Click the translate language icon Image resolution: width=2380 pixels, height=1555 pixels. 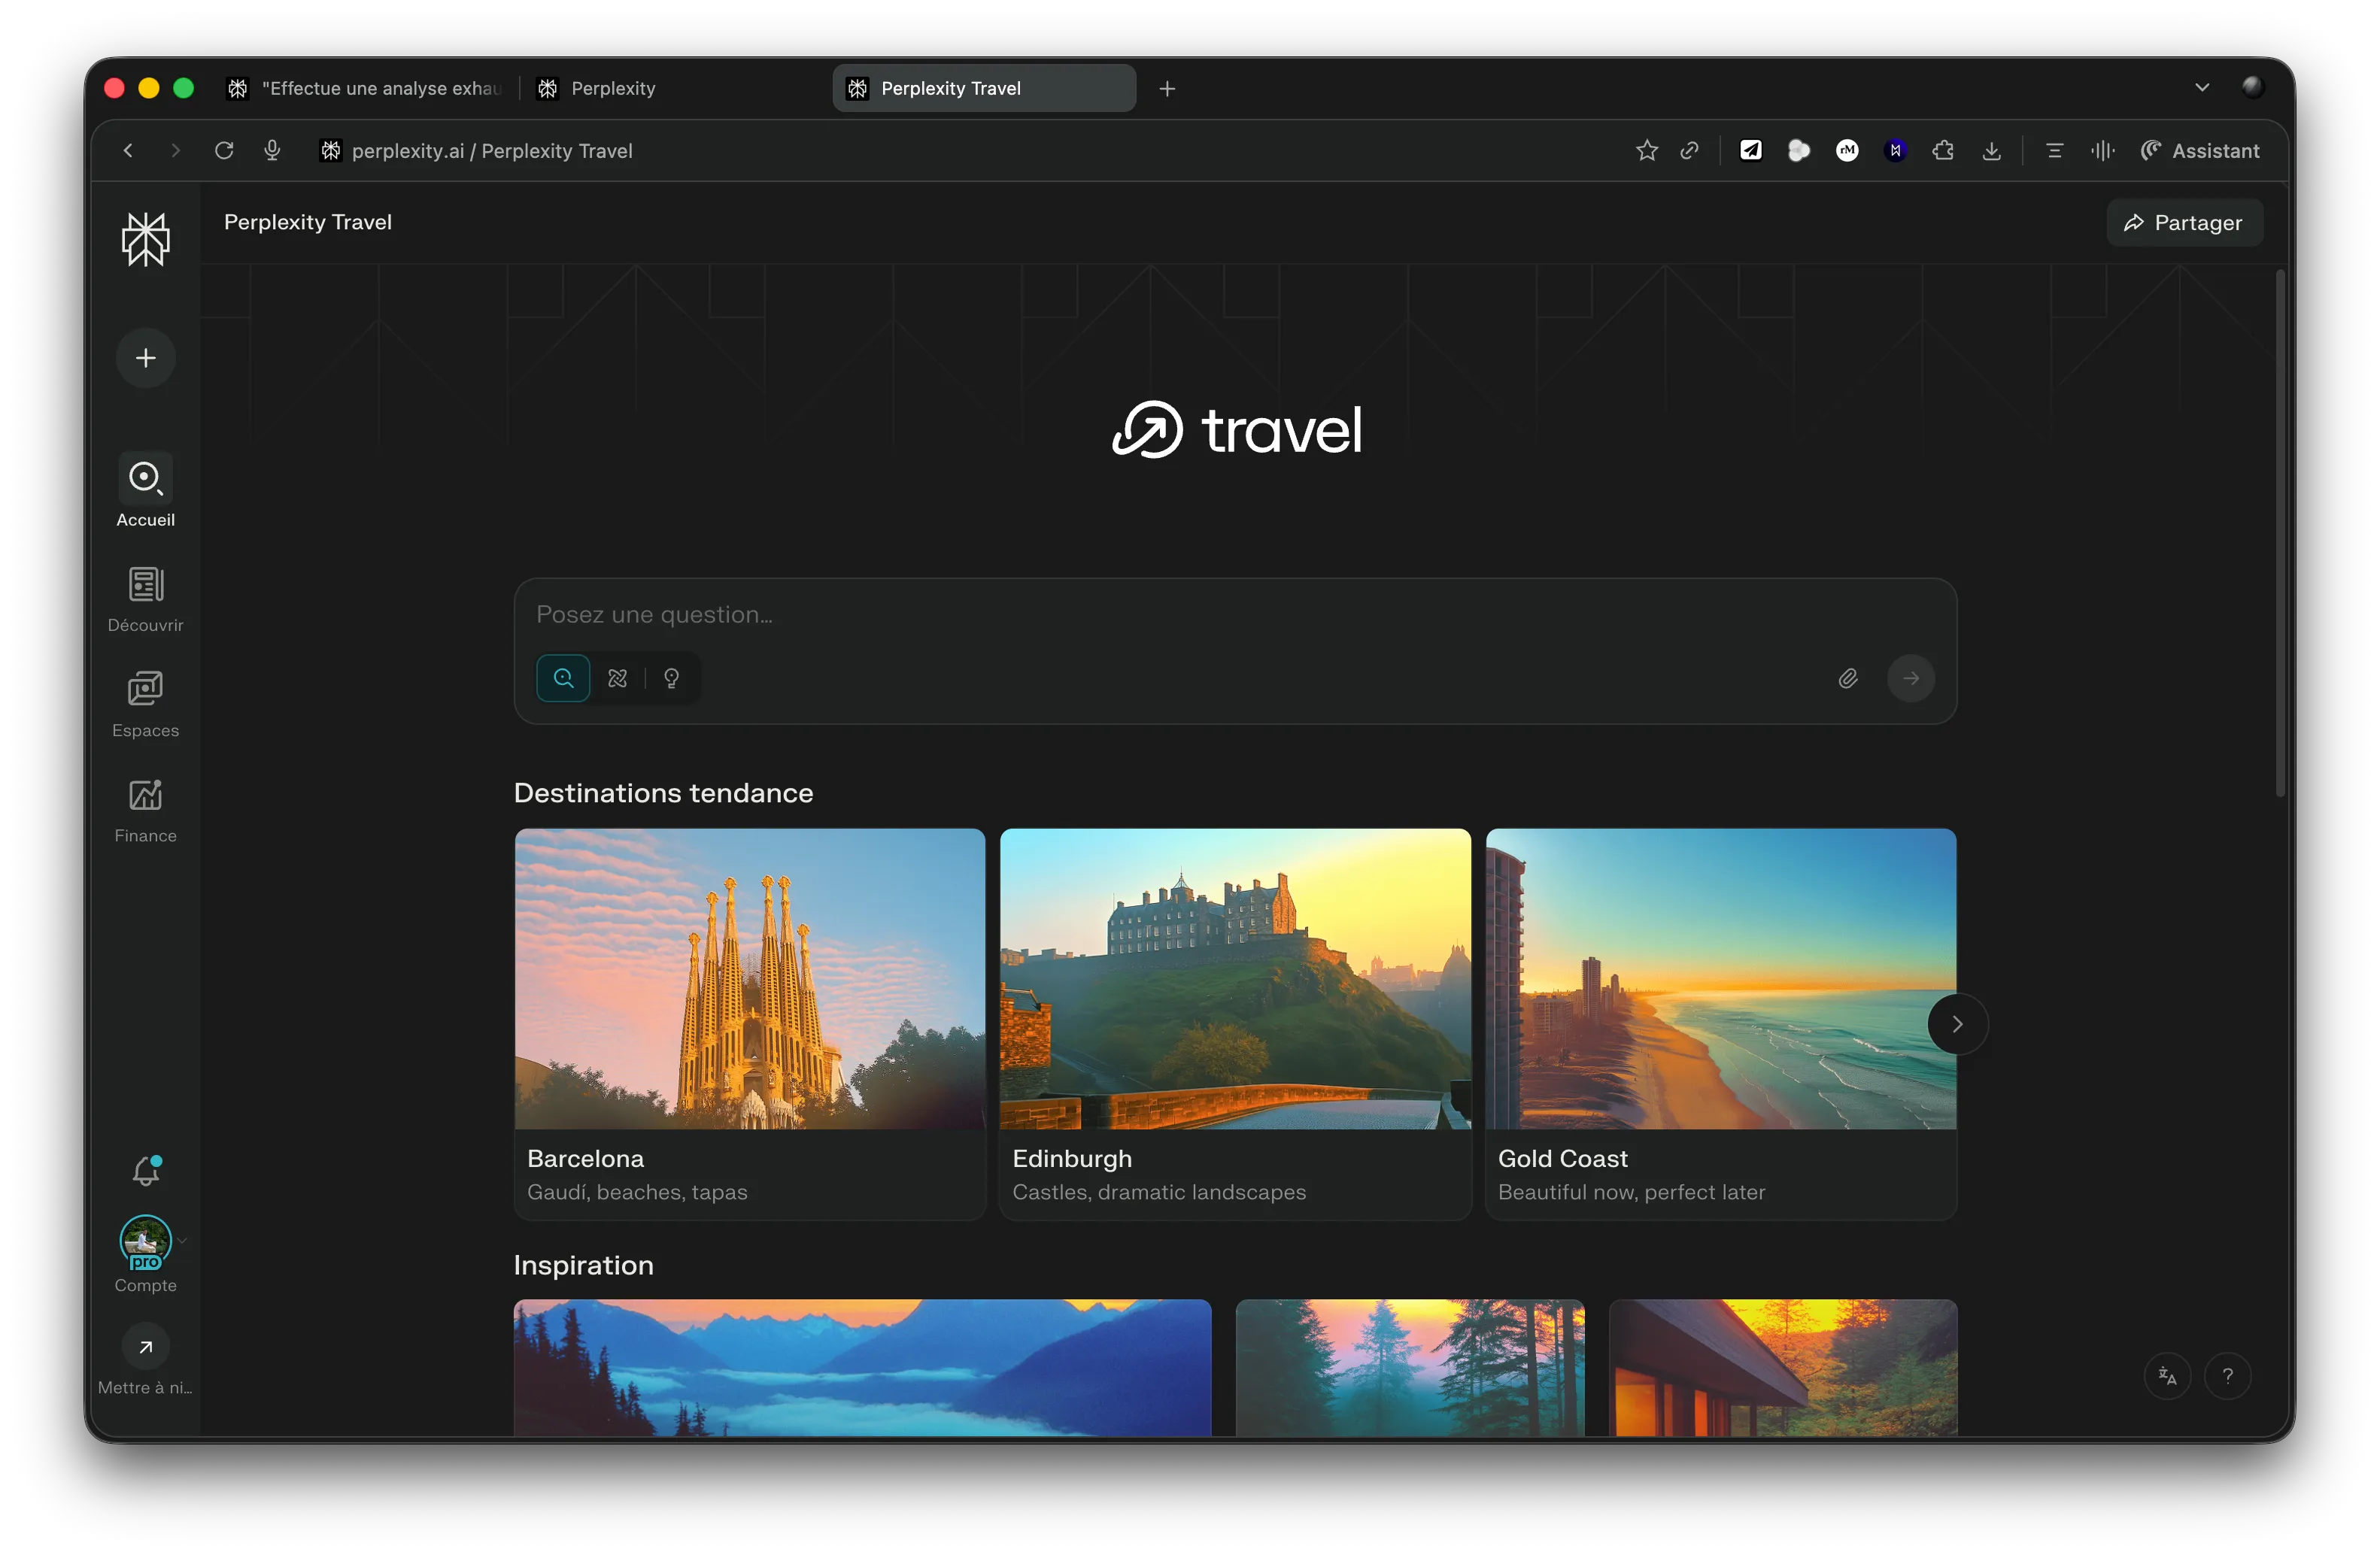[2167, 1376]
